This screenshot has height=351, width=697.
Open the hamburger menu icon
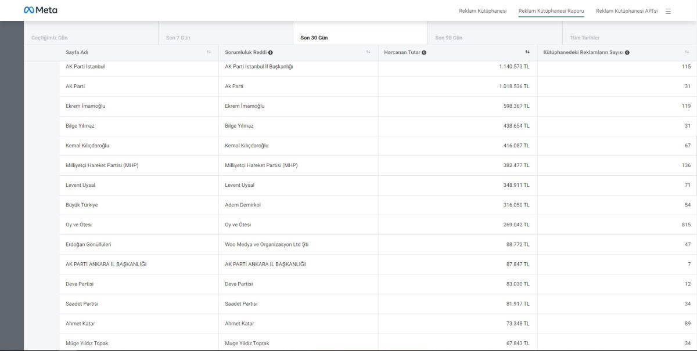click(x=668, y=11)
